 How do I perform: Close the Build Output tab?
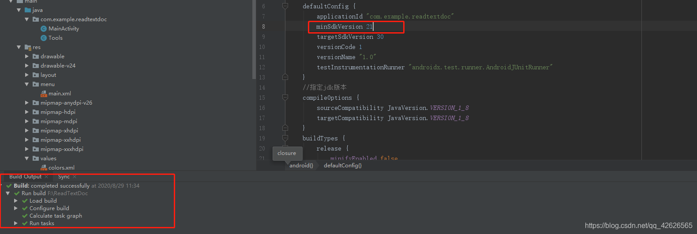point(46,177)
